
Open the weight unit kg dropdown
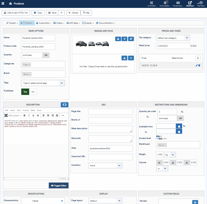tap(170, 155)
